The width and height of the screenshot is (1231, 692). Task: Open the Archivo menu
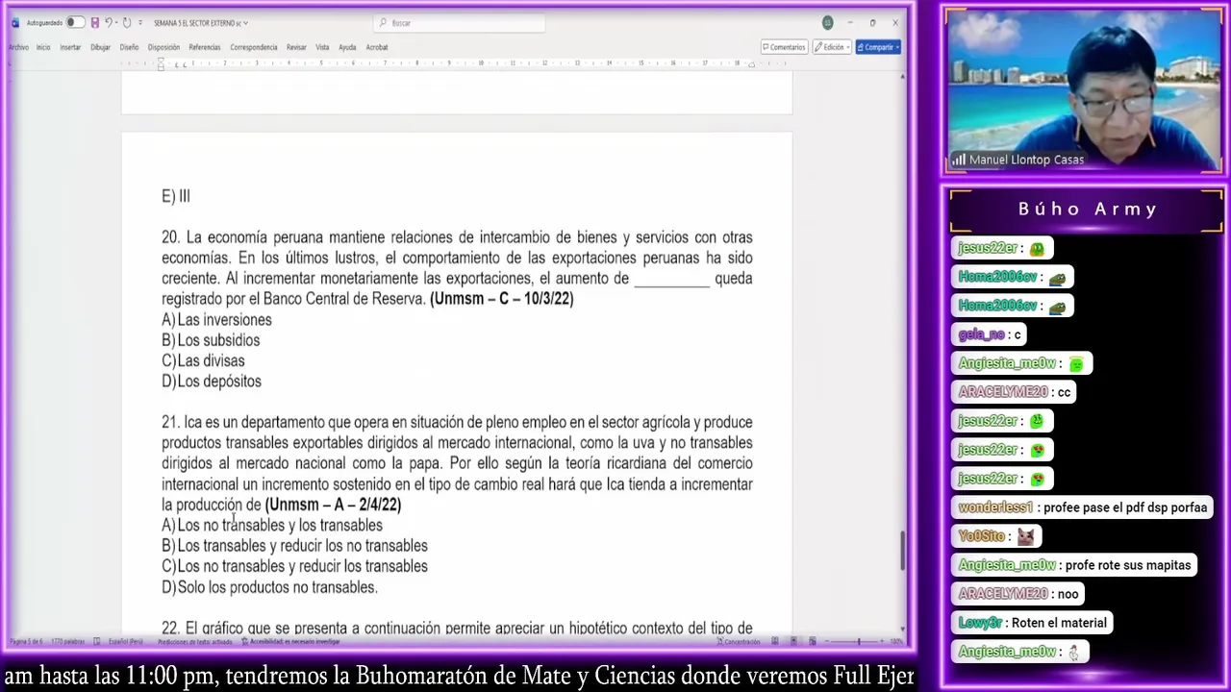click(x=18, y=47)
